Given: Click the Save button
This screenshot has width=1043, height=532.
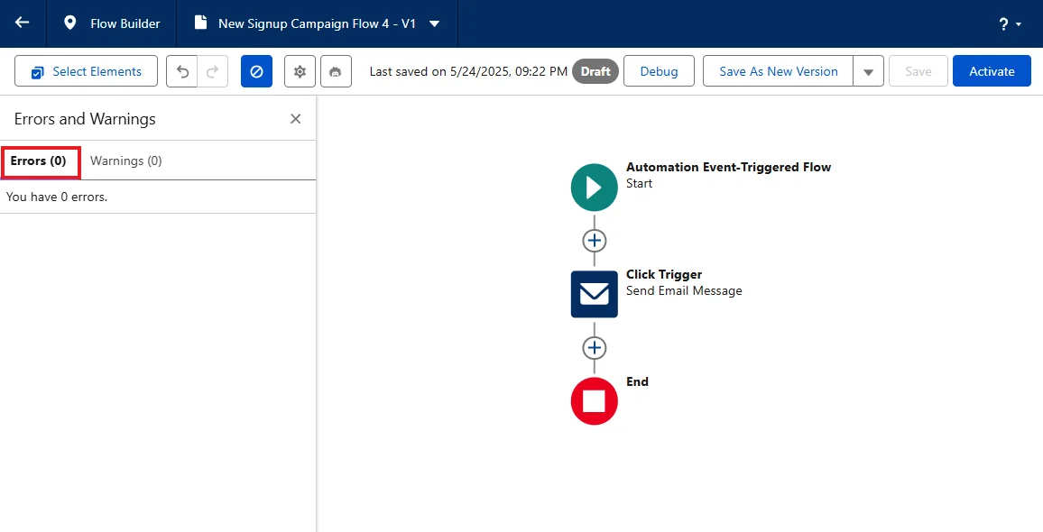Looking at the screenshot, I should click(918, 71).
